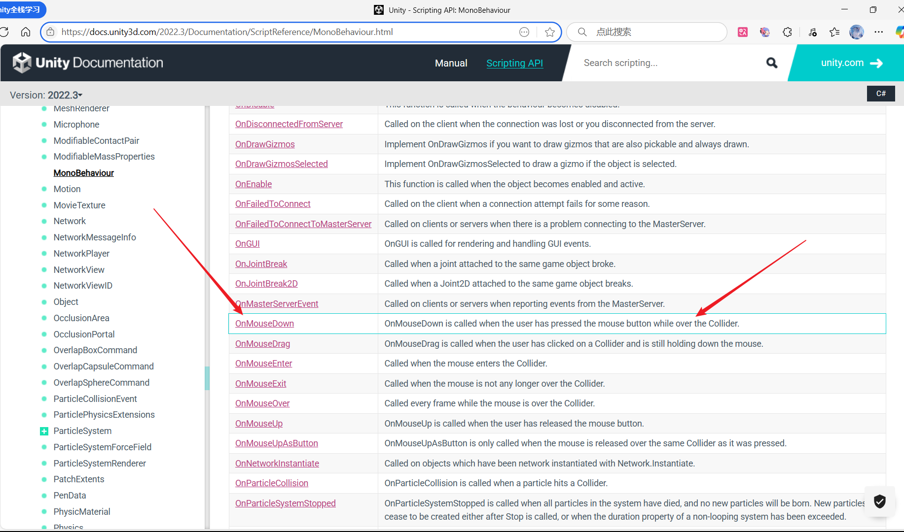Screen dimensions: 904x532
Task: Open the favorites list icon
Action: 834,32
